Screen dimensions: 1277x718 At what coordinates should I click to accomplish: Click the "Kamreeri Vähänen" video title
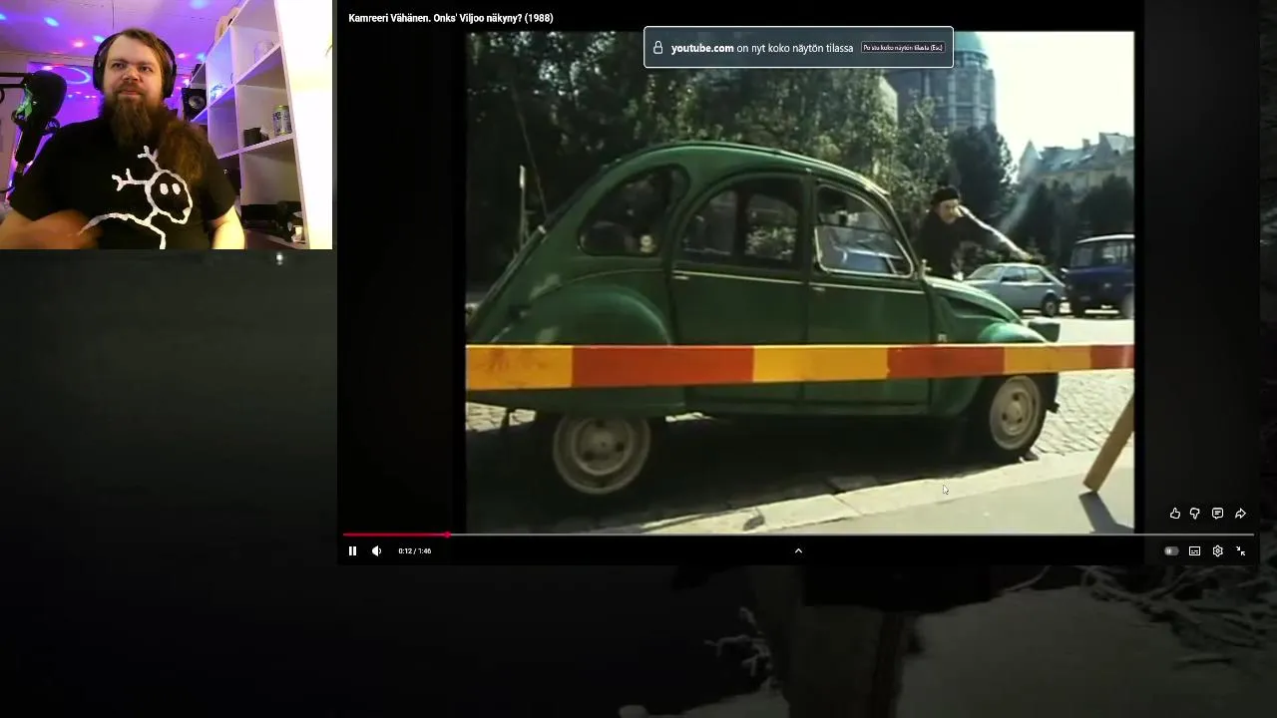450,18
